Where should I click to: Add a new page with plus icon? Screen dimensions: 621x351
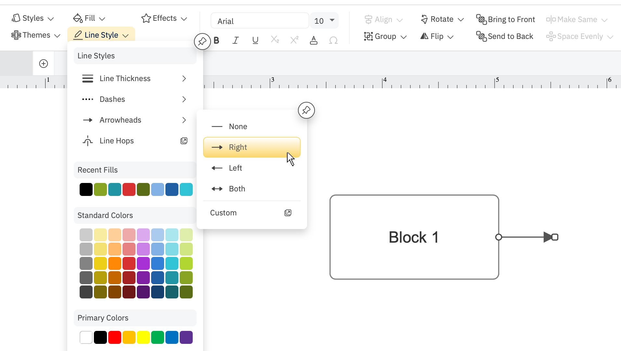click(x=44, y=64)
